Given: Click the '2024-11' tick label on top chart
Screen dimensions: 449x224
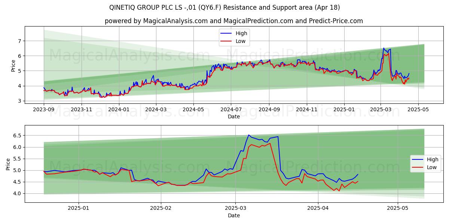Looking at the screenshot, I should pyautogui.click(x=306, y=109).
